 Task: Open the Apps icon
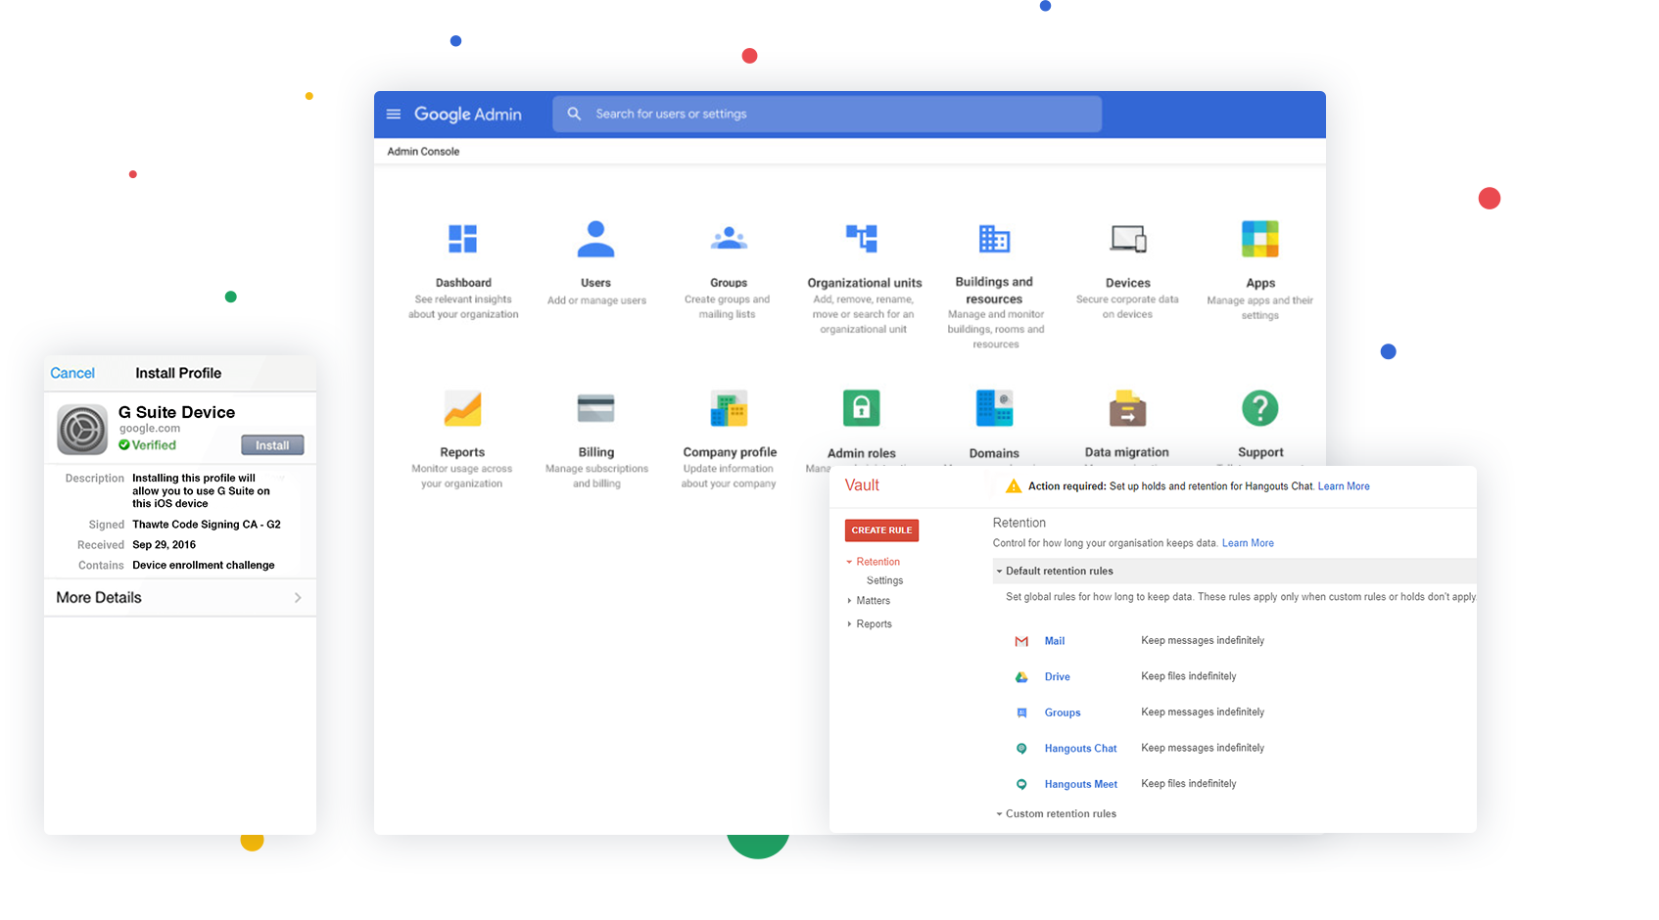pos(1260,239)
